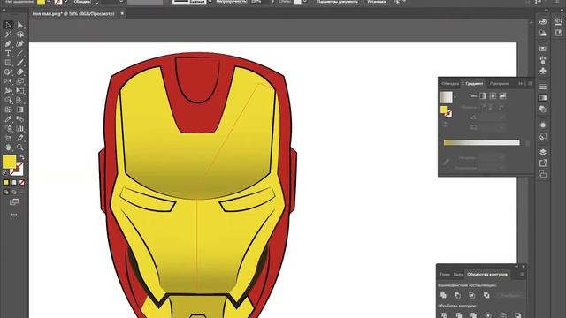Close the iron man.png document tab
The height and width of the screenshot is (318, 566).
click(x=122, y=14)
